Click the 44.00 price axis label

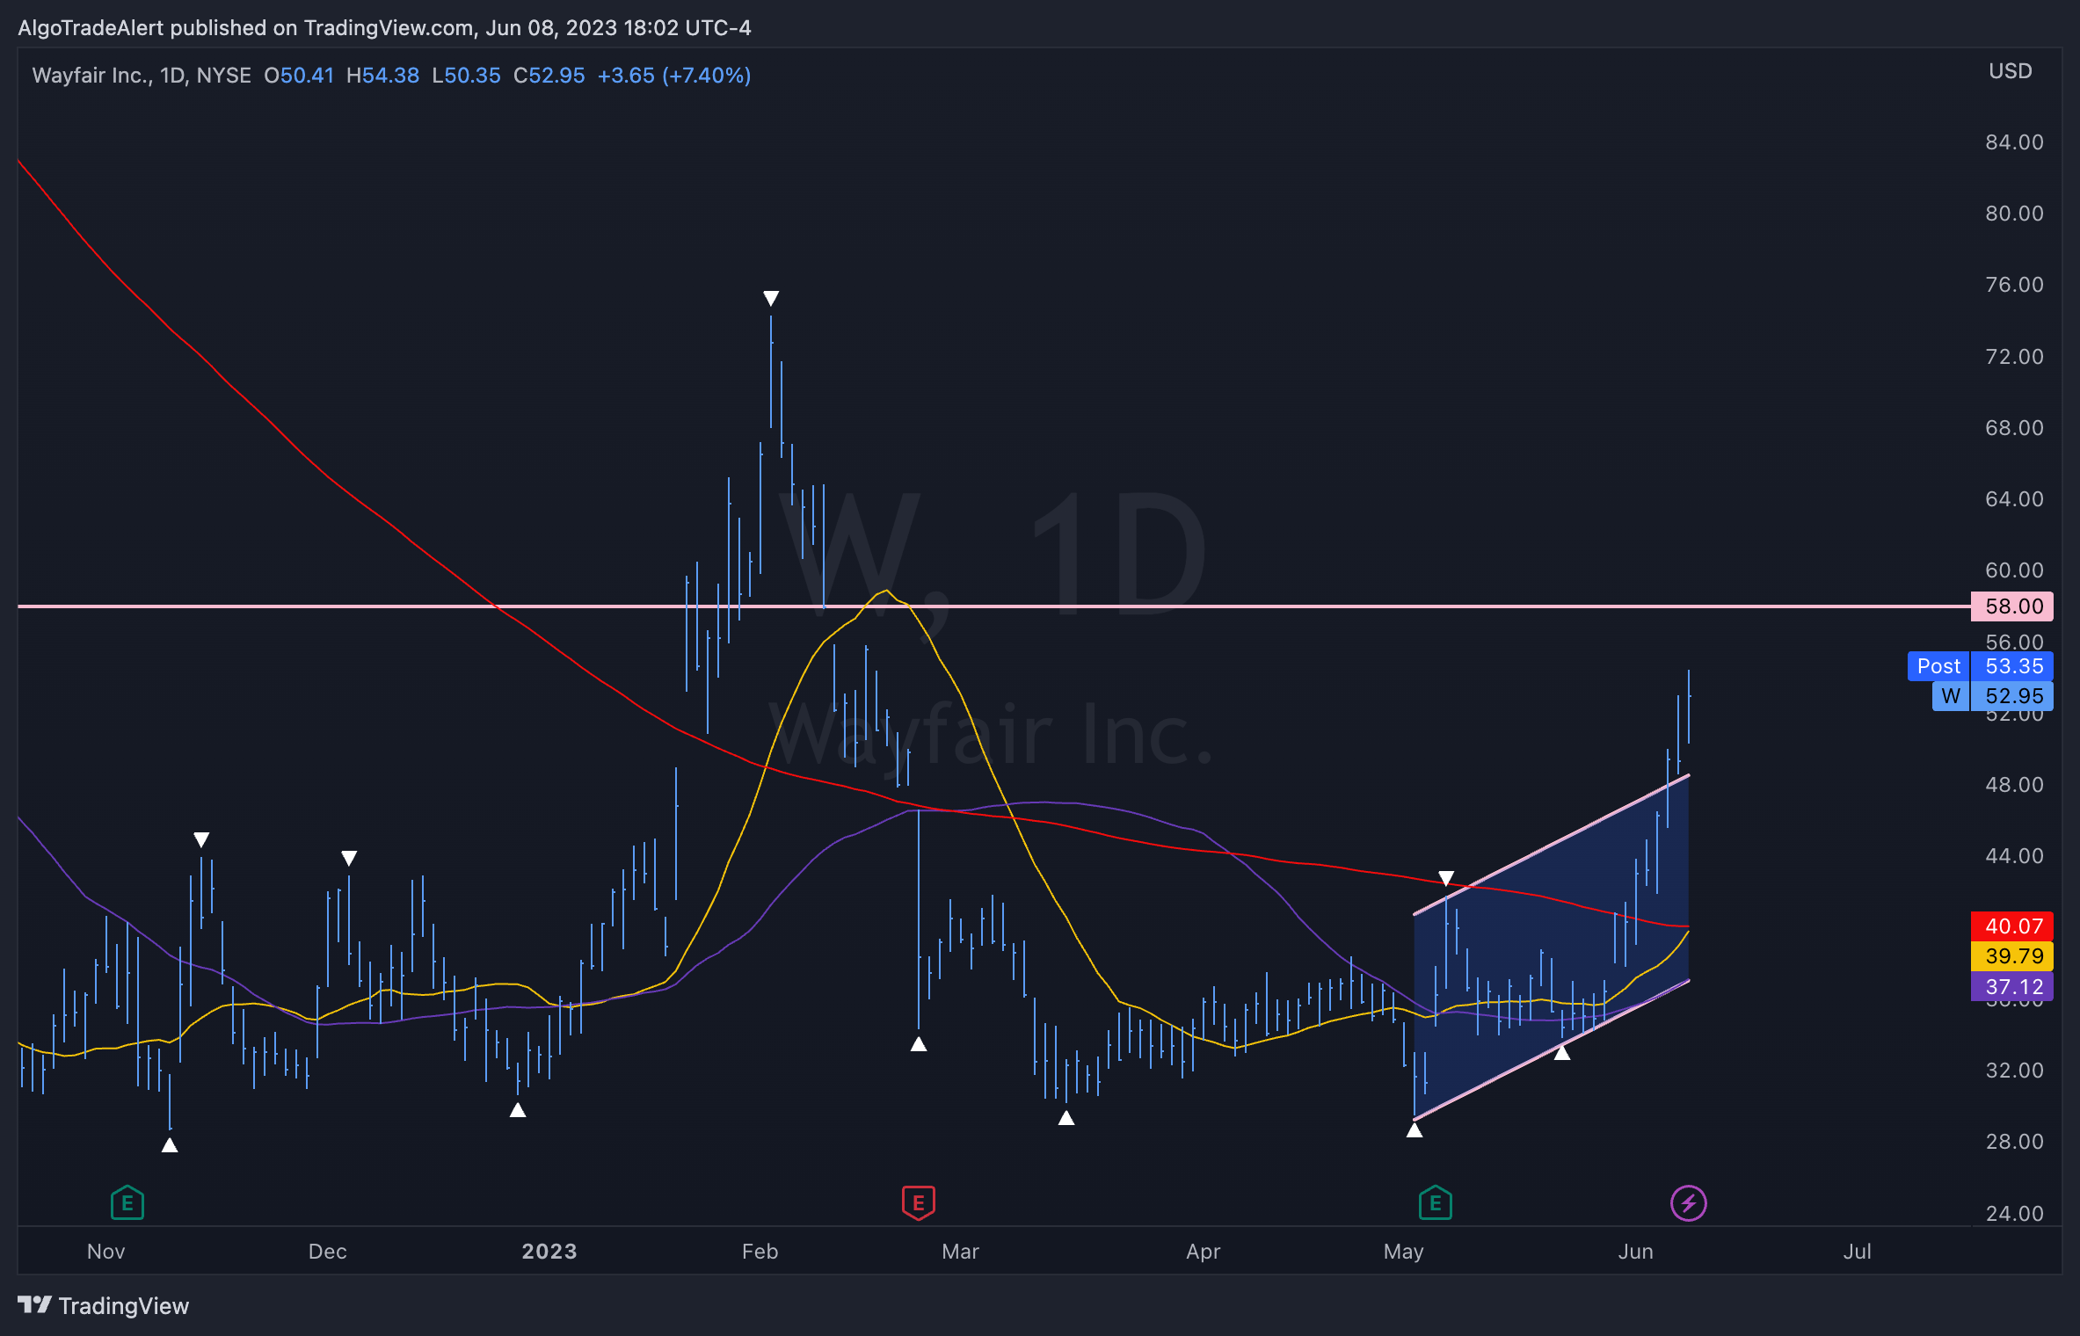point(2014,856)
